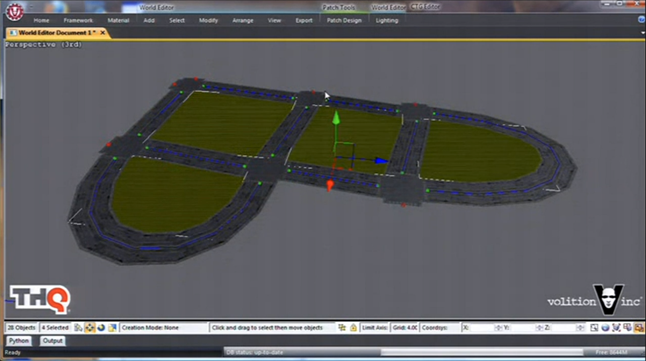
Task: Open the Export menu
Action: 304,21
